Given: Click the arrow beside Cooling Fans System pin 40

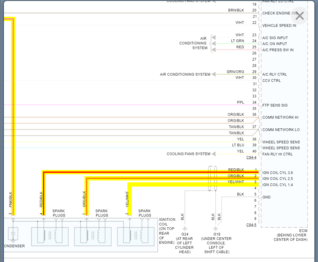Looking at the screenshot, I should click(214, 154).
